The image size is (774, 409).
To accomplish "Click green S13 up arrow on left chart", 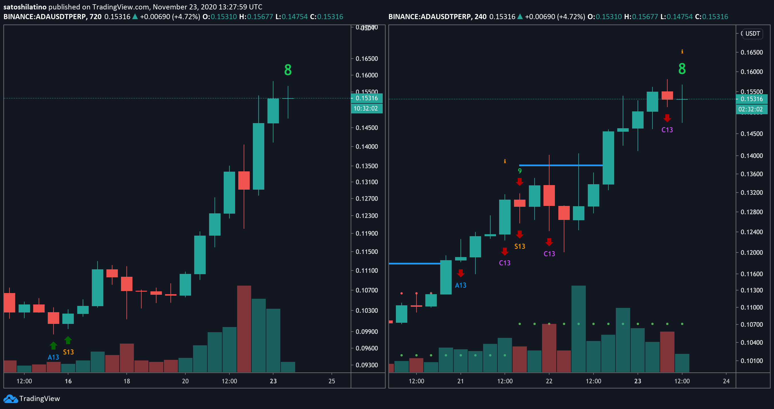I will (68, 340).
